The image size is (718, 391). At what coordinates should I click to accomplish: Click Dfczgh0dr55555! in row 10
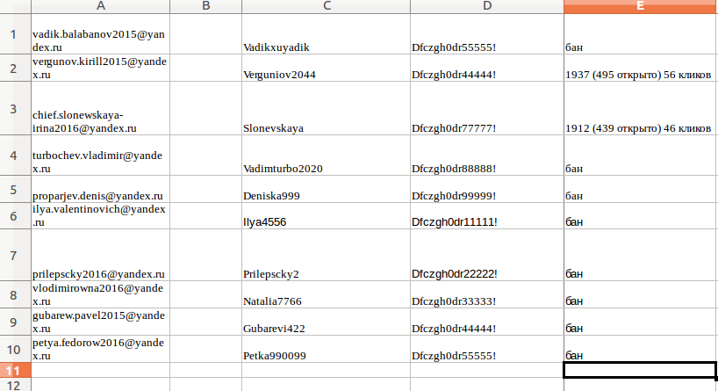[487, 350]
